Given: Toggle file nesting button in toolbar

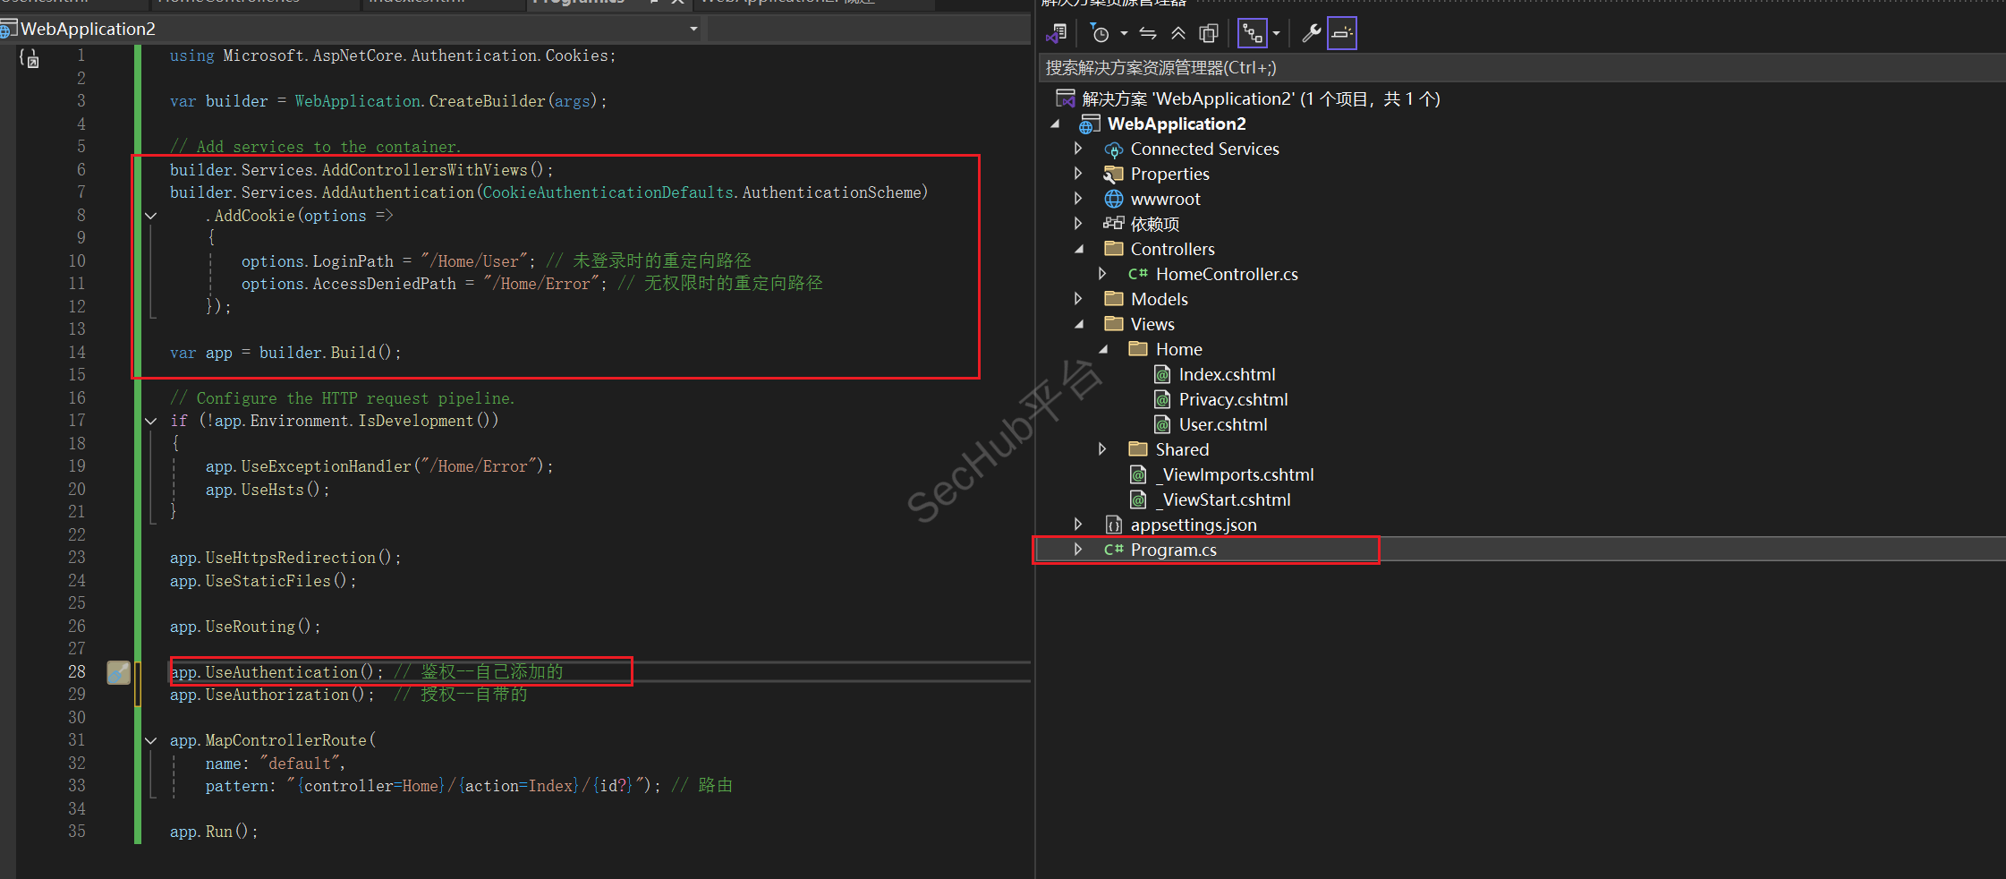Looking at the screenshot, I should pyautogui.click(x=1253, y=34).
